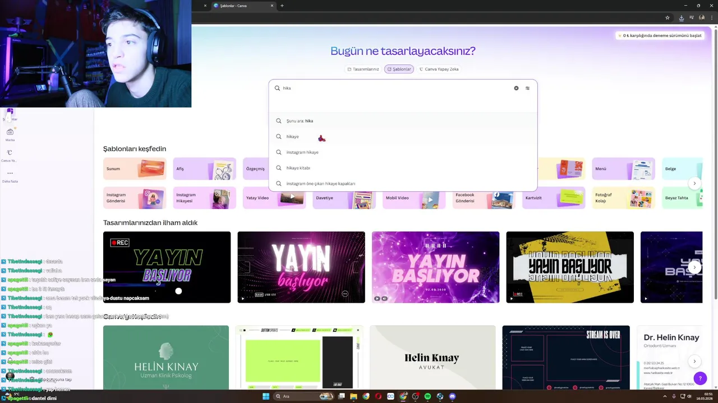This screenshot has height=403, width=718.
Task: Open the Instagram Hikayesi category
Action: coord(204,198)
